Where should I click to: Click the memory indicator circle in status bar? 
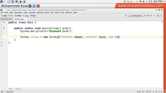click(x=162, y=92)
